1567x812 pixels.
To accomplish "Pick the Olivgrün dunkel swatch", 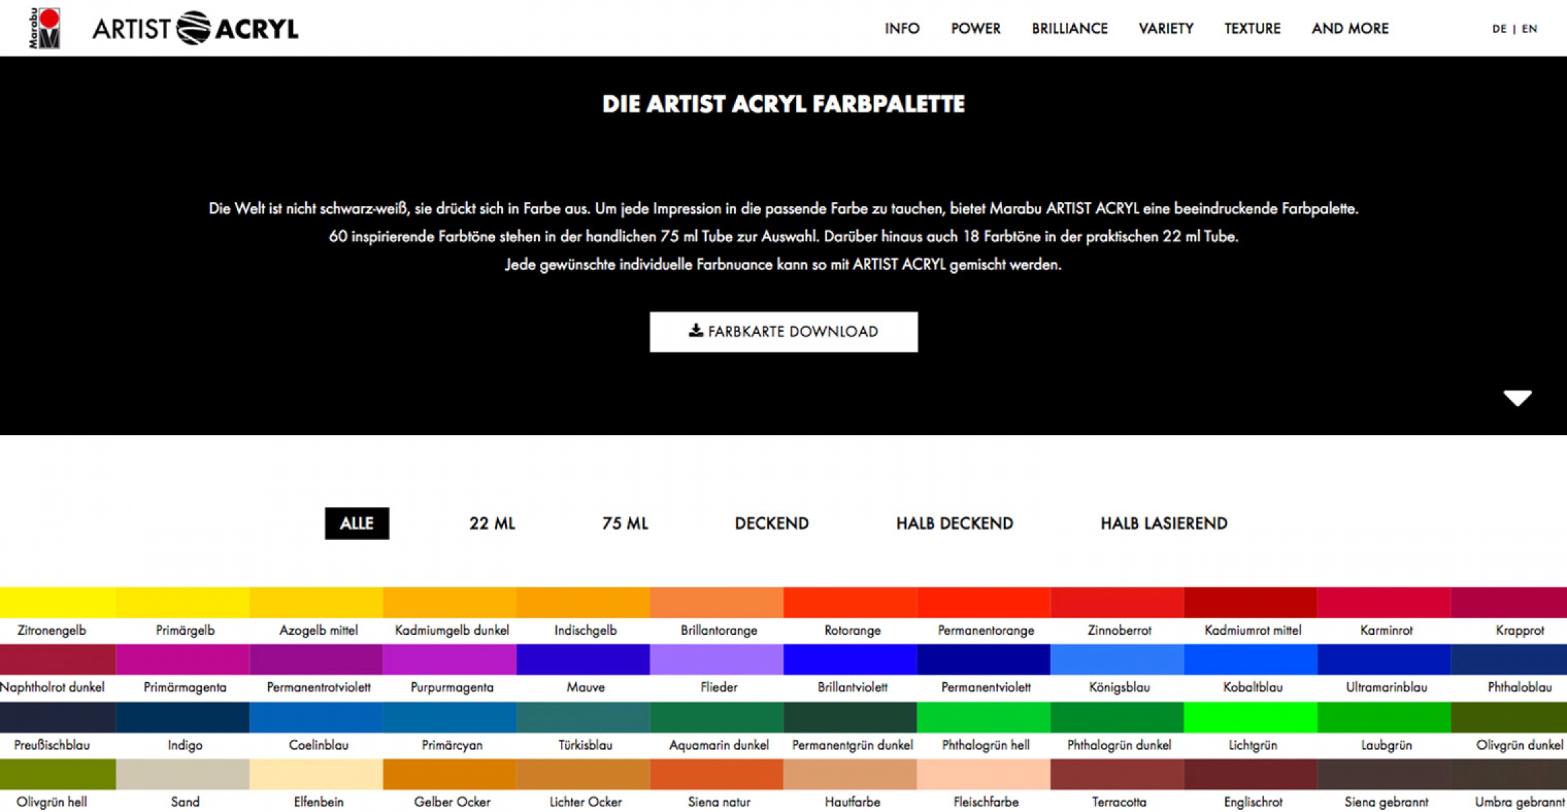I will [x=1509, y=717].
